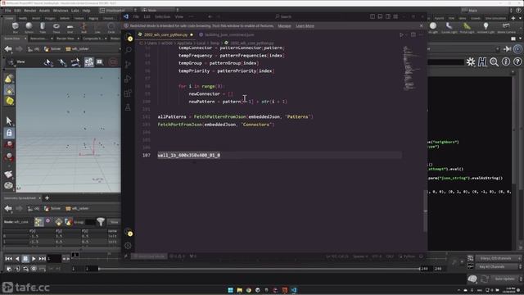Open VS Code Extensions sidebar icon
The width and height of the screenshot is (524, 295).
click(x=128, y=93)
